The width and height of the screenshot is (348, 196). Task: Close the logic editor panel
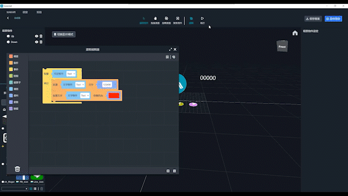175,50
